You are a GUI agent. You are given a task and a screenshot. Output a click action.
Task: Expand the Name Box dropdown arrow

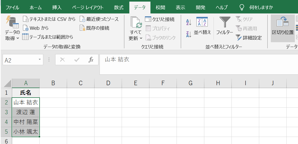[40, 60]
